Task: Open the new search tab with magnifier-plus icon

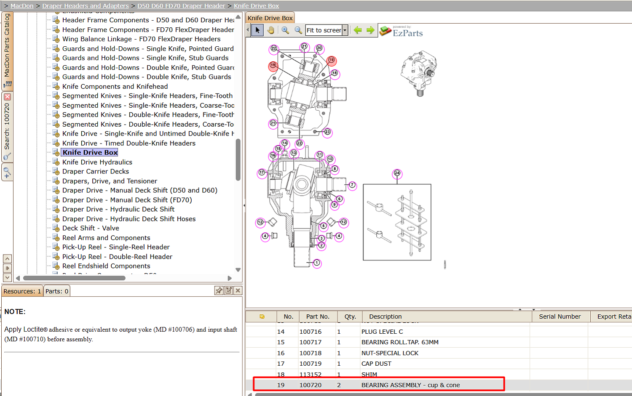Action: pyautogui.click(x=7, y=172)
